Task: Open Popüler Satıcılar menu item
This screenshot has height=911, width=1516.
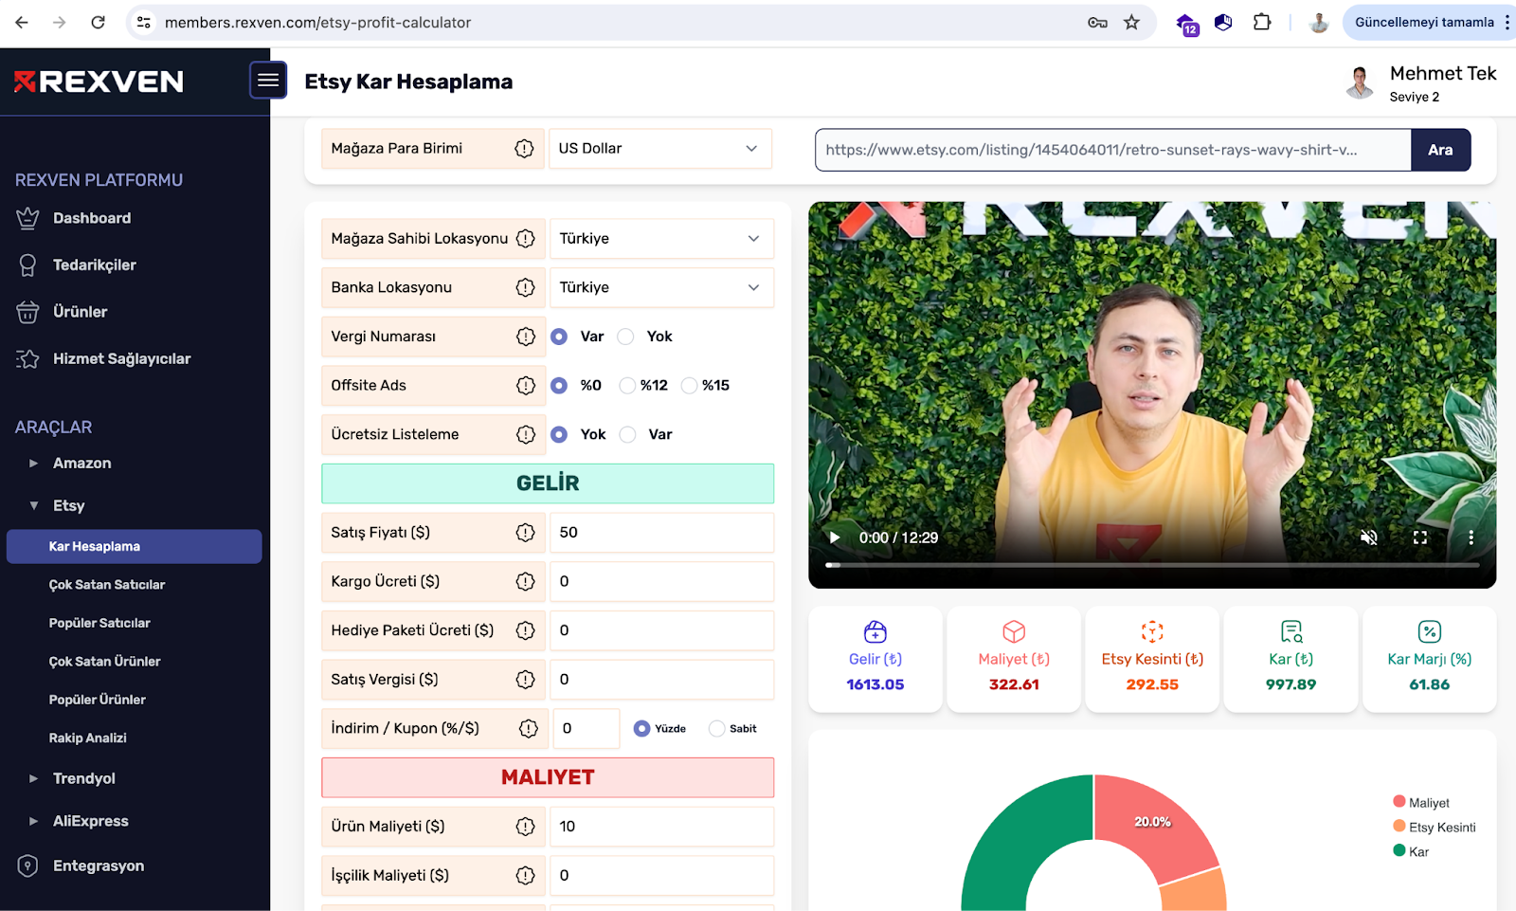Action: point(99,623)
